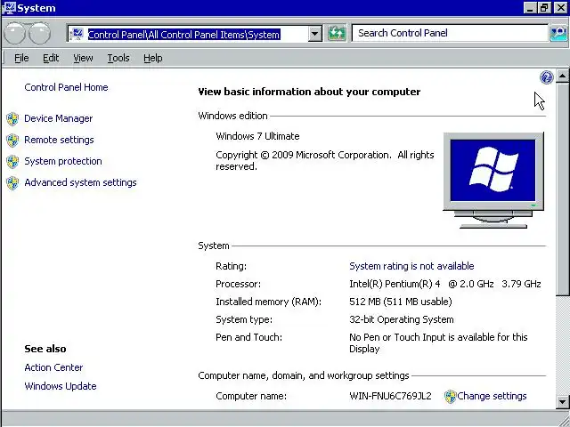The image size is (570, 427).
Task: Open the View menu
Action: (83, 58)
